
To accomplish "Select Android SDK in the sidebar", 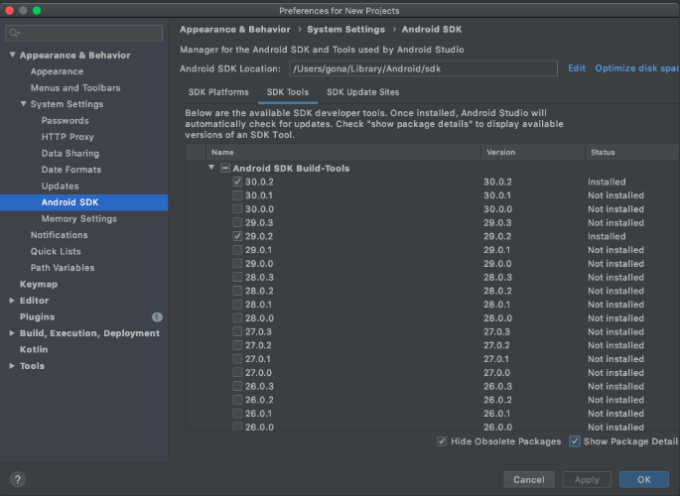I will pos(69,202).
